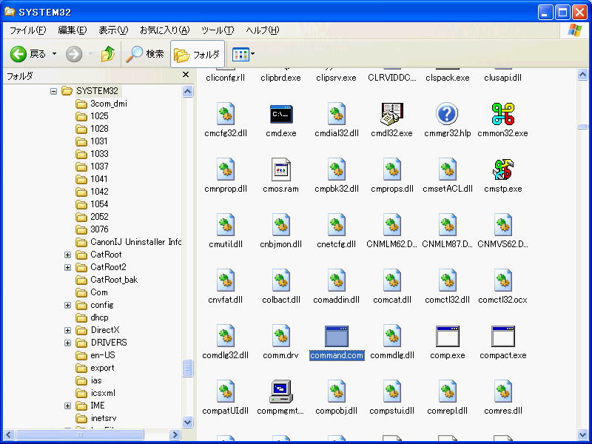Select the comm.drv file icon
The height and width of the screenshot is (444, 592).
point(281,336)
